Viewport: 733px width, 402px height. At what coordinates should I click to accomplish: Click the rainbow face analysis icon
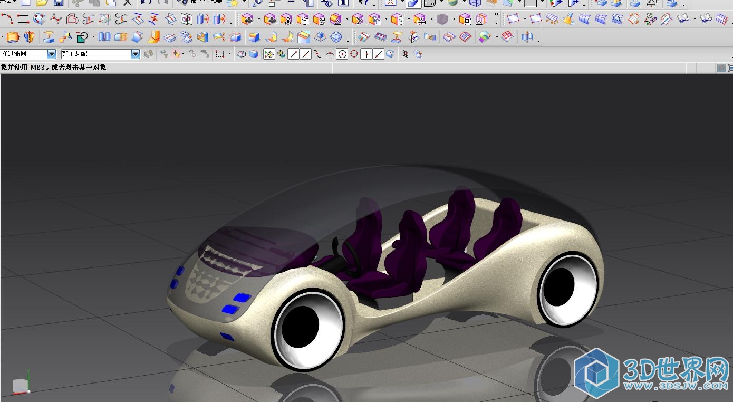click(x=484, y=37)
